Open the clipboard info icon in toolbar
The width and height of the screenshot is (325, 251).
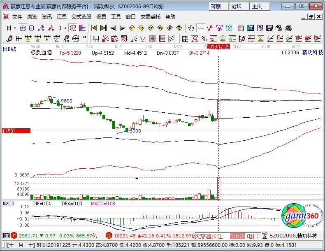pyautogui.click(x=32, y=28)
